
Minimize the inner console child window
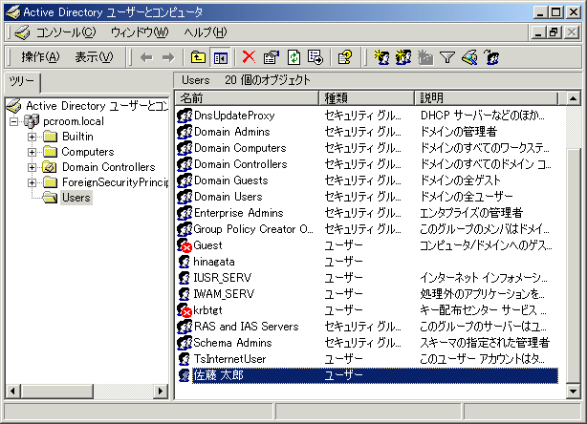[538, 32]
